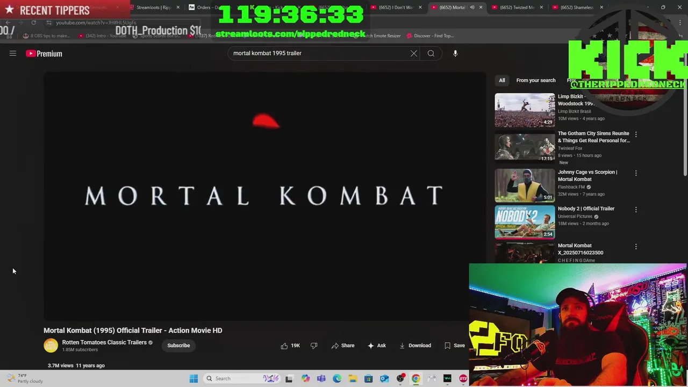Close the Streamloots tab
This screenshot has height=387, width=688.
pyautogui.click(x=178, y=8)
